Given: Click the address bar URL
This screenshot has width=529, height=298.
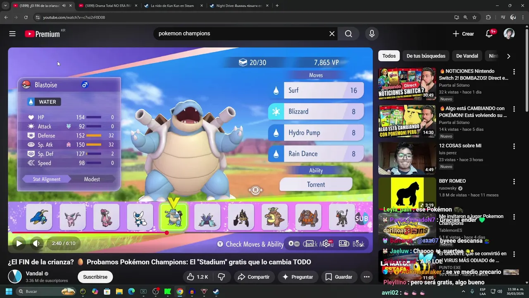Looking at the screenshot, I should point(74,17).
